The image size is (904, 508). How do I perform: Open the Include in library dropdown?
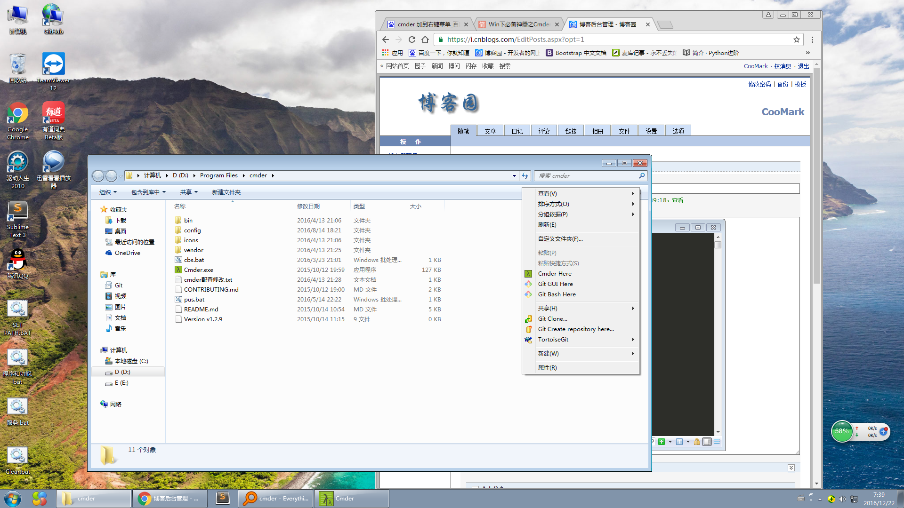[x=148, y=192]
